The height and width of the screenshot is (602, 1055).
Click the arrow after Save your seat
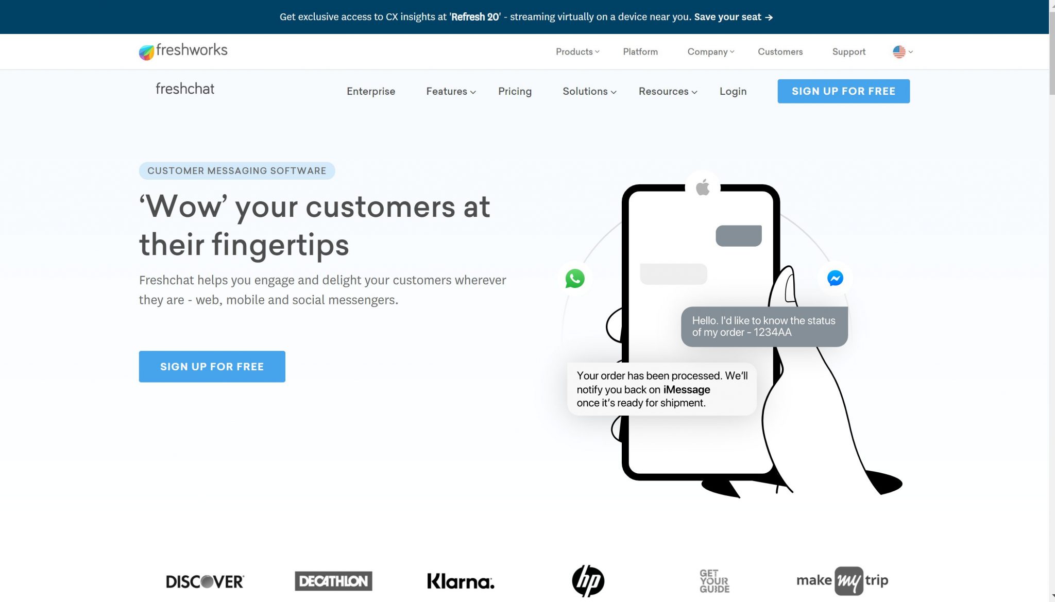click(x=769, y=17)
